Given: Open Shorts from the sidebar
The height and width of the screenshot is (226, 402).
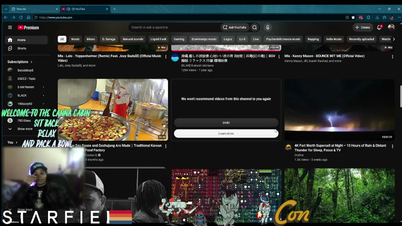Looking at the screenshot, I should coord(27,48).
